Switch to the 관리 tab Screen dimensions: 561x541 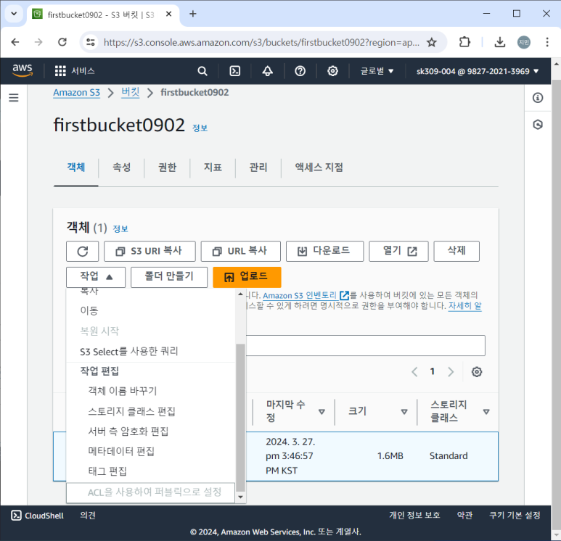258,168
